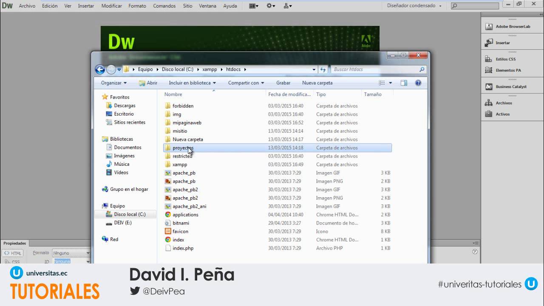Open the Organizar dropdown menu
Viewport: 544px width, 306px height.
114,83
